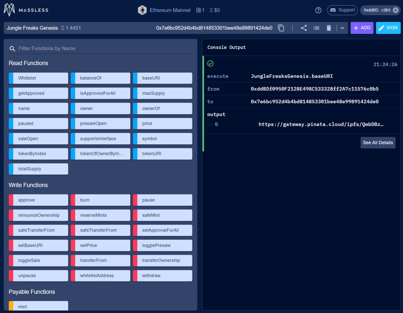The height and width of the screenshot is (313, 403).
Task: Open the payable mint function
Action: click(x=38, y=306)
